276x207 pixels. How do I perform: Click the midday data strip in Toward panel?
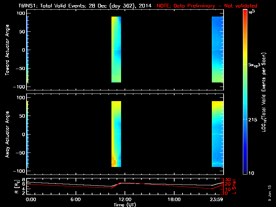tap(116, 49)
